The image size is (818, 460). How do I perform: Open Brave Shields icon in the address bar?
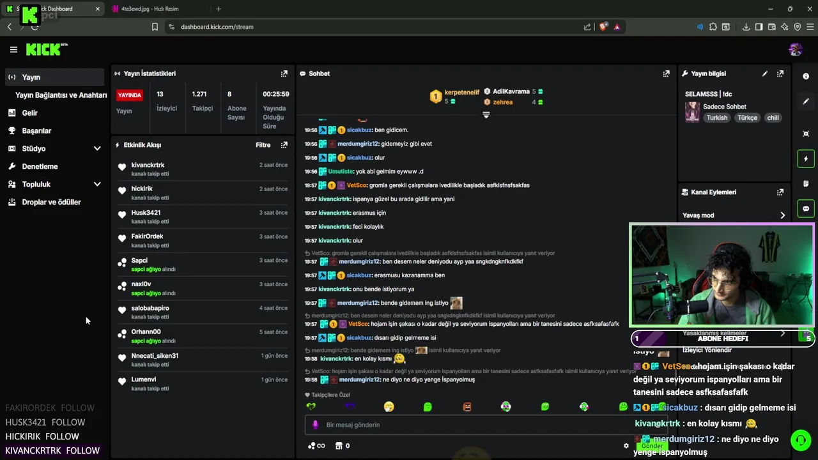603,27
